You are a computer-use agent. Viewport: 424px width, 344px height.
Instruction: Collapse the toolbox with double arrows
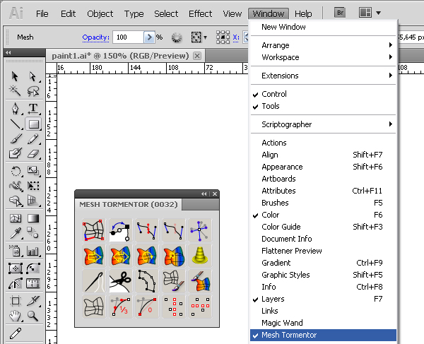pyautogui.click(x=8, y=52)
